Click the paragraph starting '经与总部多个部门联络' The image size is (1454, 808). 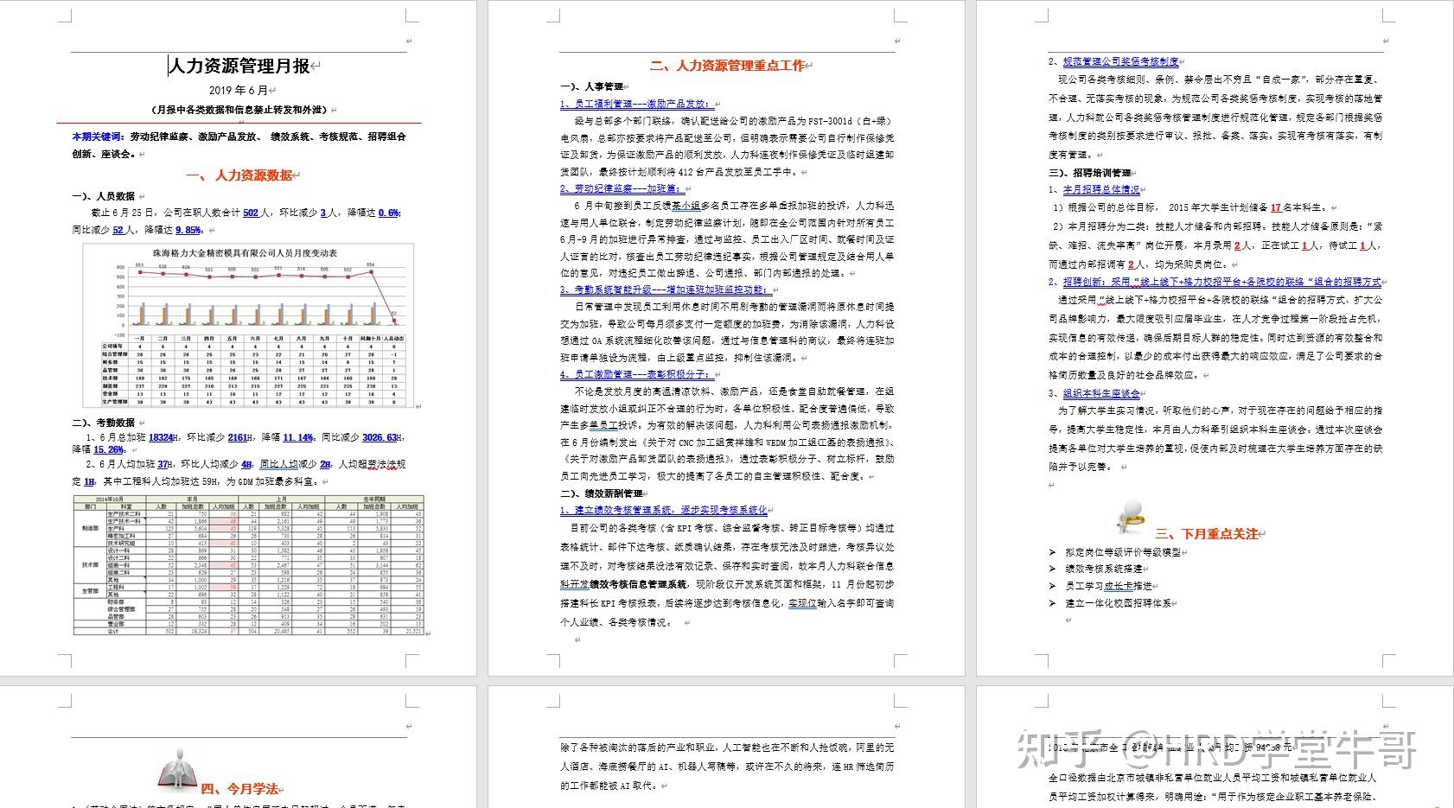click(x=727, y=146)
